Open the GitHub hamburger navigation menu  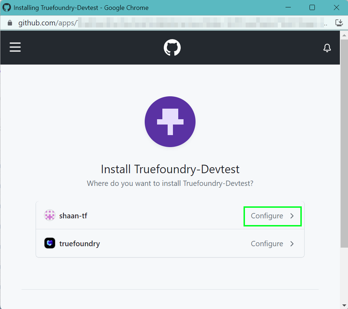15,47
